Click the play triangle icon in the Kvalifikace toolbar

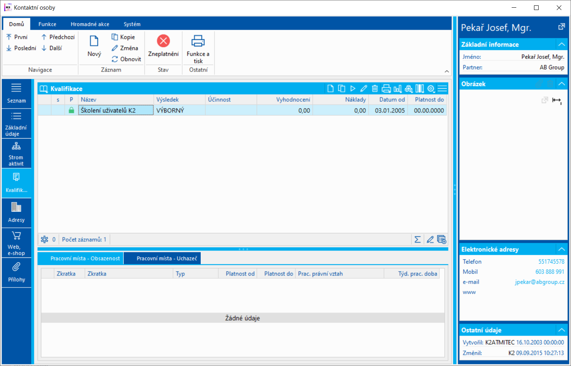pos(353,89)
